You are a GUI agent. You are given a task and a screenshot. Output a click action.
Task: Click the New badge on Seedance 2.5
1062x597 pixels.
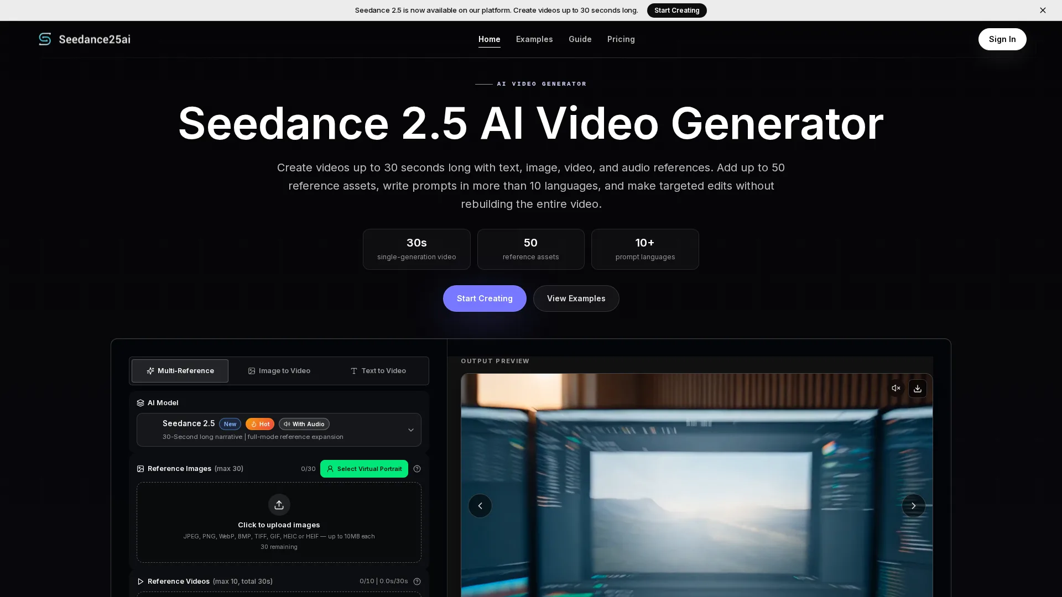pyautogui.click(x=230, y=424)
